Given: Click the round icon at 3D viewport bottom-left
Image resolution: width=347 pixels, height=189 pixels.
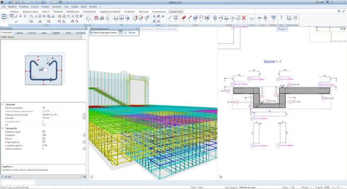Looking at the screenshot, I should pos(92,177).
